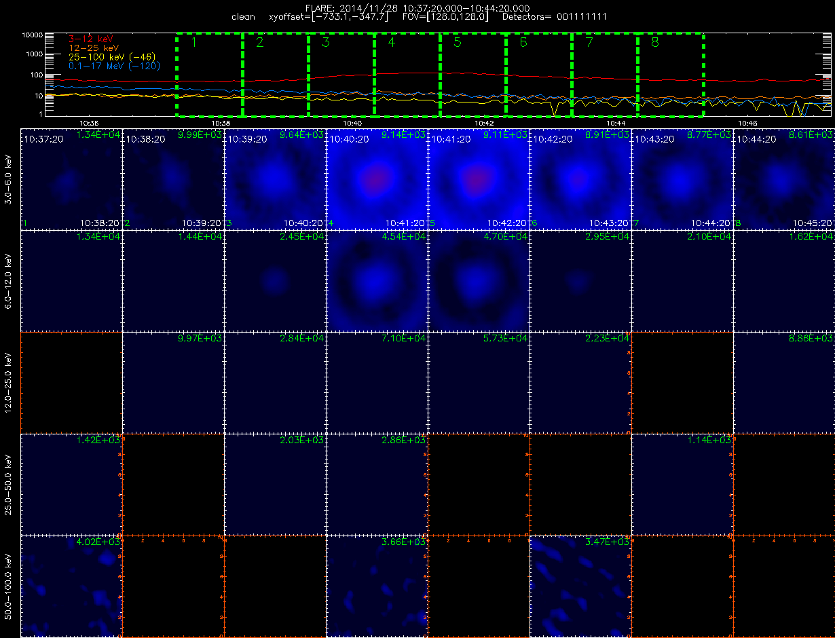Click the 10:46 tick on time axis
Screen dimensions: 835x638
pyautogui.click(x=747, y=123)
